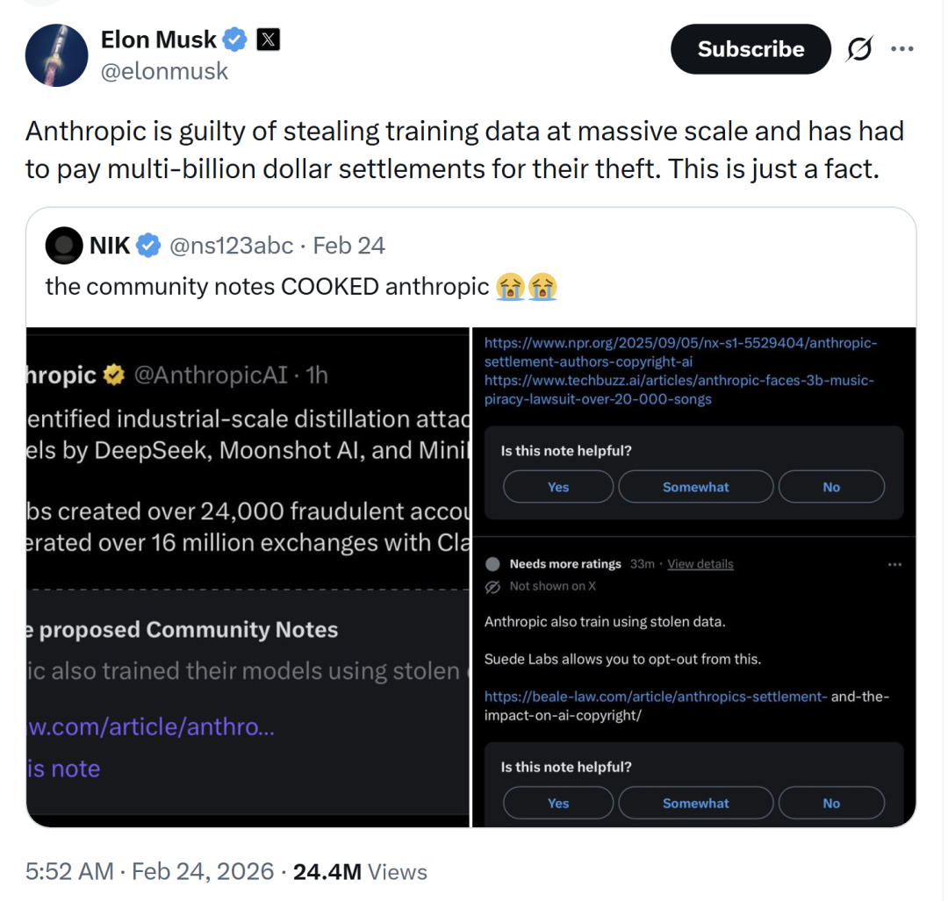
Task: Click the X affiliation badge icon
Action: (268, 39)
